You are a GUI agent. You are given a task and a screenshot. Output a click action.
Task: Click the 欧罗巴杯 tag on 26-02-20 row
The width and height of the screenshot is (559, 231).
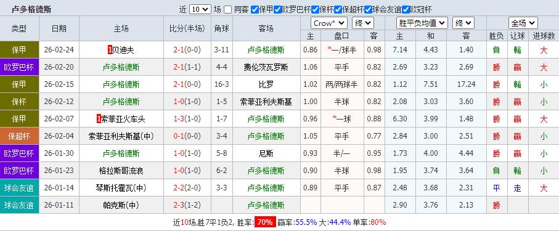click(x=19, y=67)
